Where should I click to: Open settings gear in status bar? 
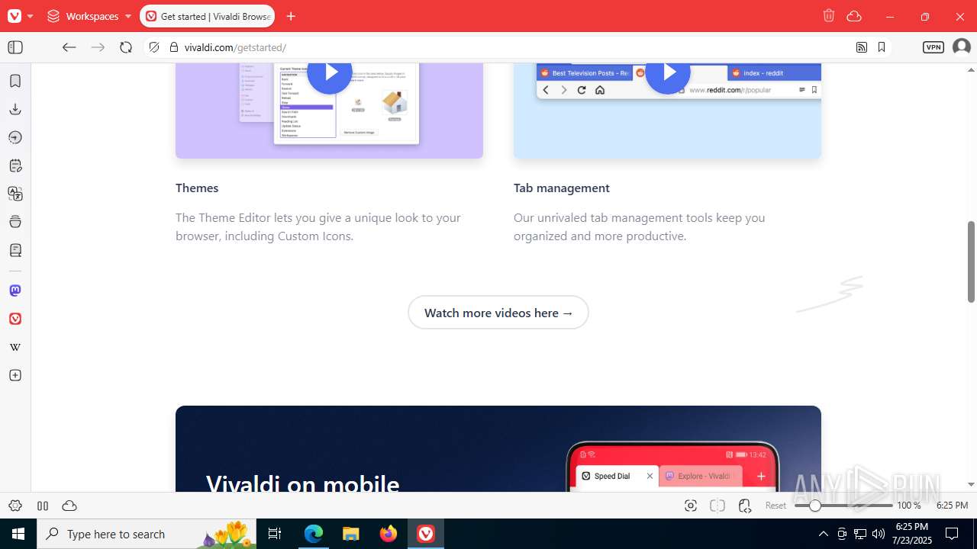(x=15, y=506)
